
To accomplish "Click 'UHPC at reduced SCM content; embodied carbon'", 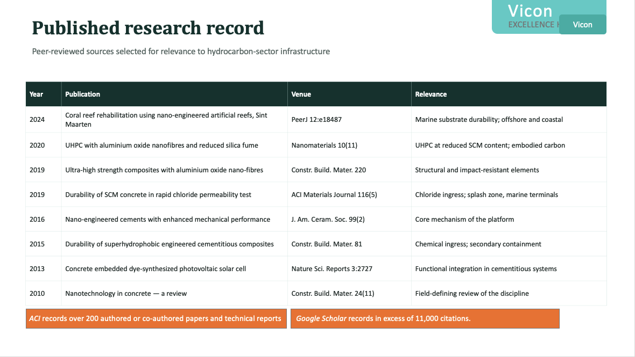I will point(509,145).
